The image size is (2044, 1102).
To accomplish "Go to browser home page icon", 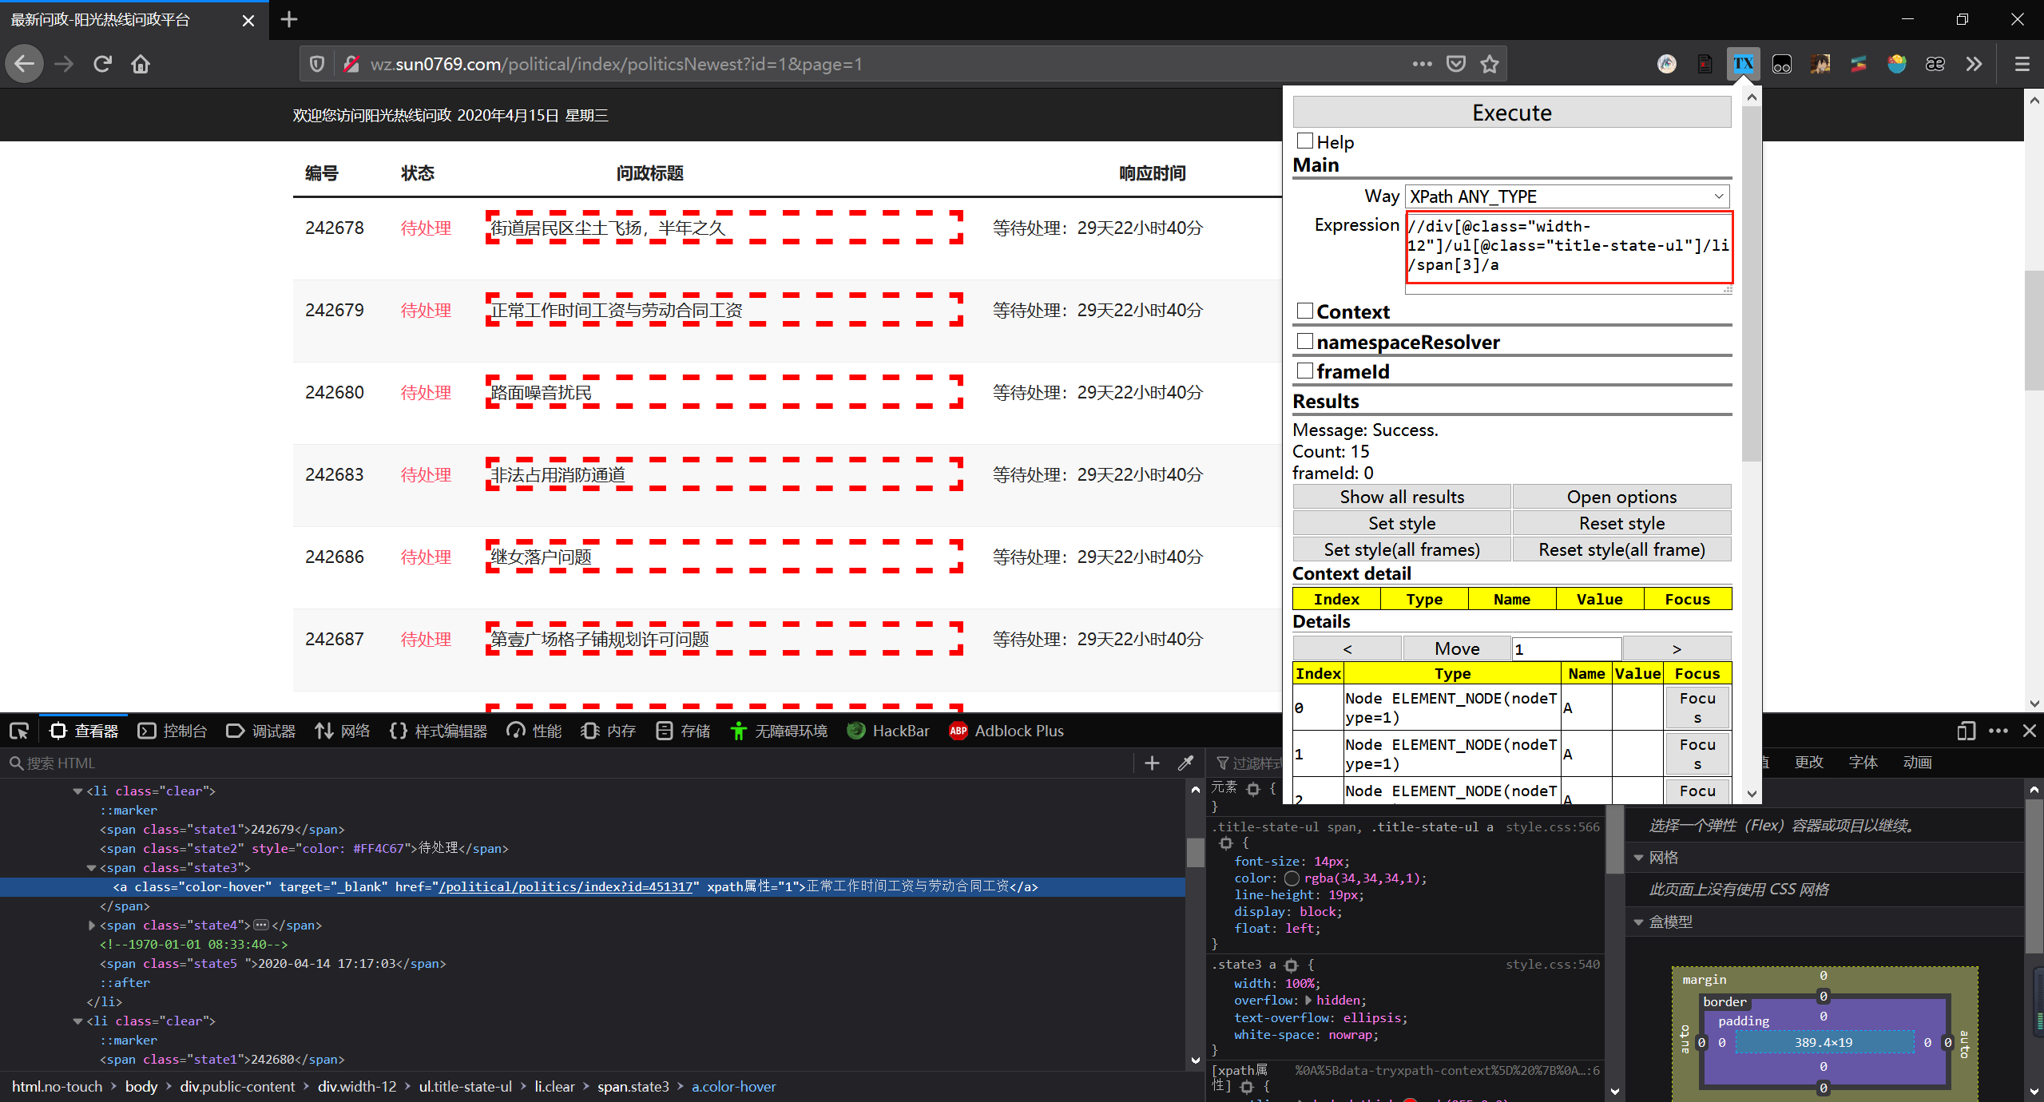I will pos(141,64).
